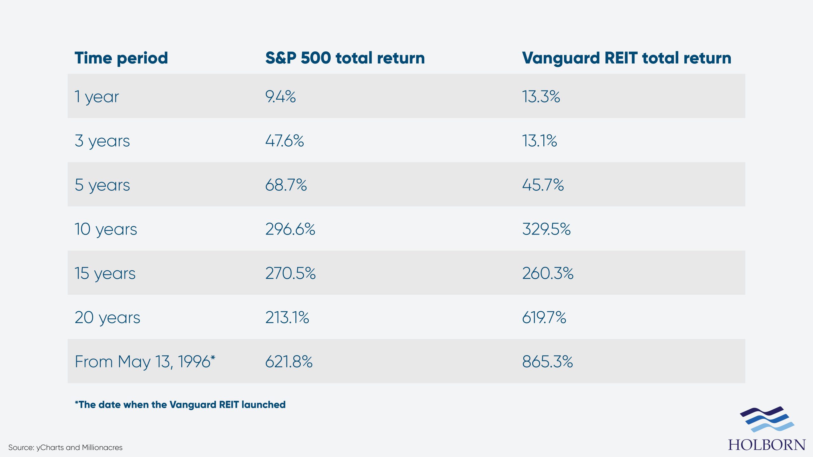The image size is (813, 457).
Task: Click the 10 years row label
Action: (x=106, y=229)
